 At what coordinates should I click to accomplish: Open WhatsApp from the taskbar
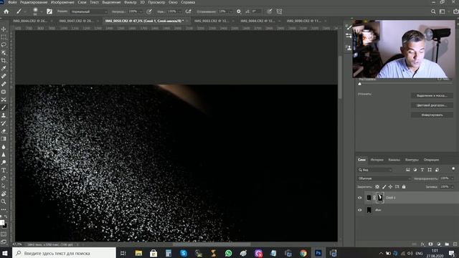pos(228,253)
